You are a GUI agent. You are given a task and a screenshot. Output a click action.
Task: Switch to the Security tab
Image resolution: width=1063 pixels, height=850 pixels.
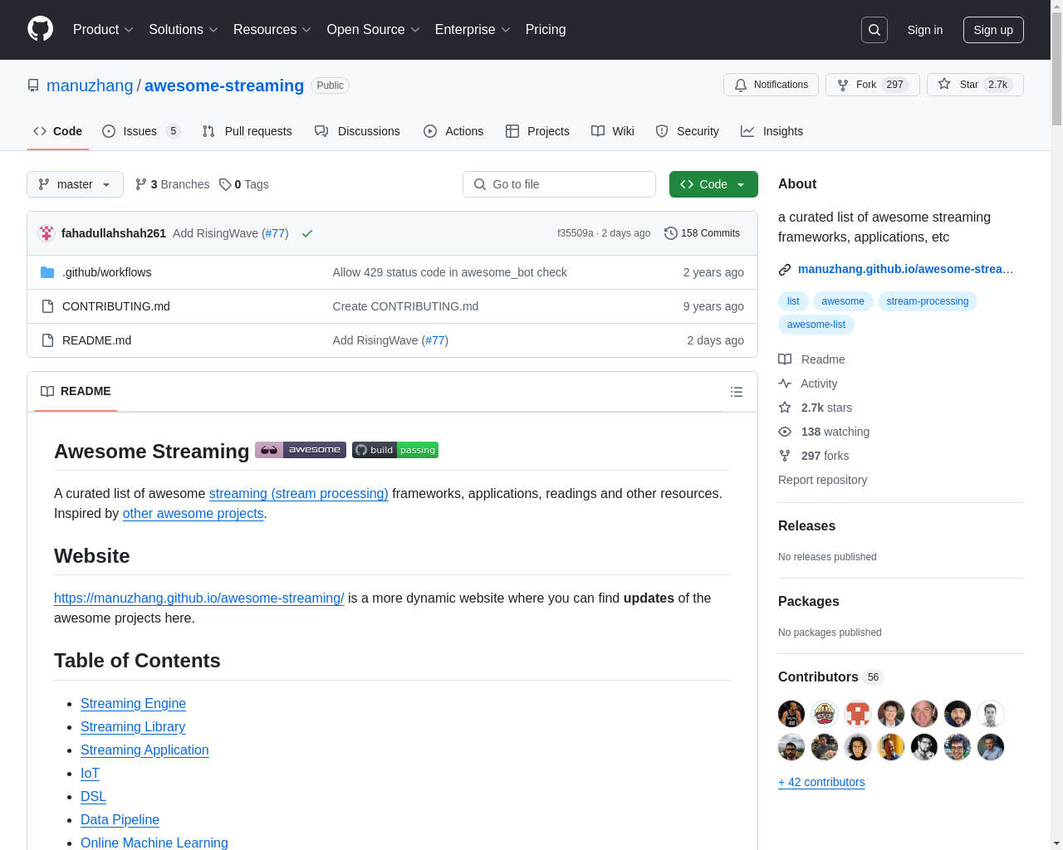click(688, 131)
